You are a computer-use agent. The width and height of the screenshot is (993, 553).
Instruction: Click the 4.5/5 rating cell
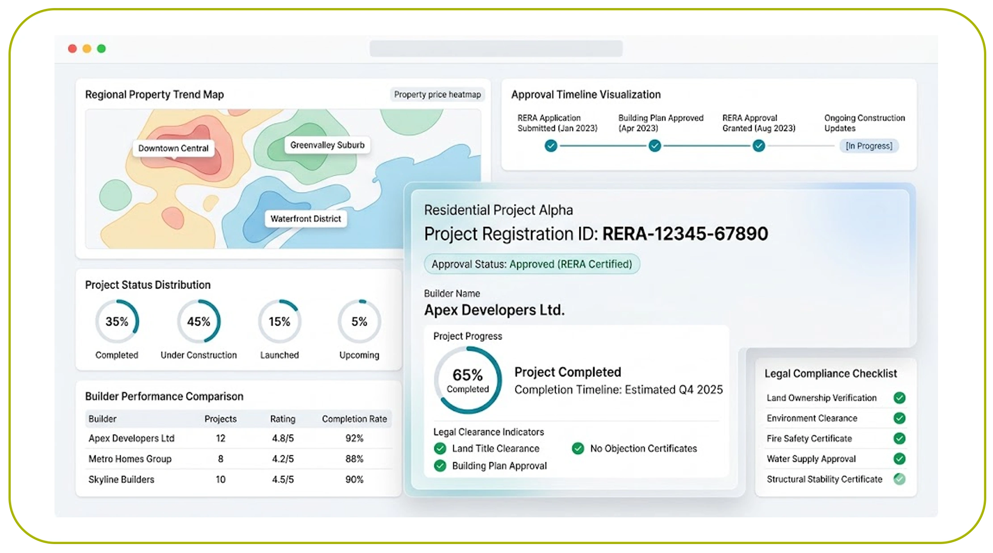(283, 479)
